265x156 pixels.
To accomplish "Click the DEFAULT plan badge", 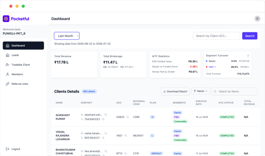I will (156, 153).
